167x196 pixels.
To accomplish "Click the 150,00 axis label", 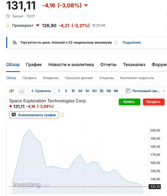I will point(155,171).
